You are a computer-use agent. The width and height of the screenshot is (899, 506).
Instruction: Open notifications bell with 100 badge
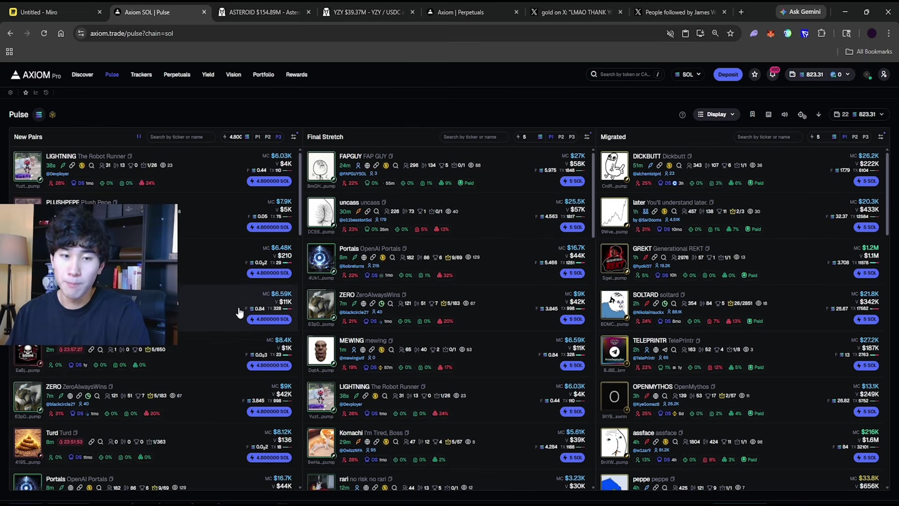click(x=773, y=74)
